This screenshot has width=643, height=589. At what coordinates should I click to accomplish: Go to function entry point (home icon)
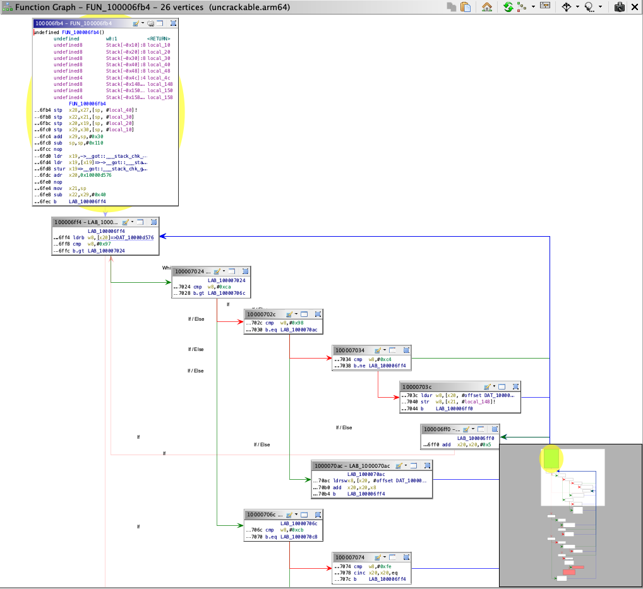tap(486, 7)
